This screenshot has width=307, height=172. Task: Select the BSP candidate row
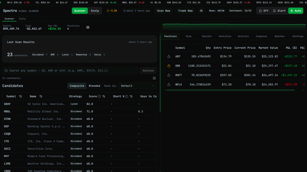[79, 127]
